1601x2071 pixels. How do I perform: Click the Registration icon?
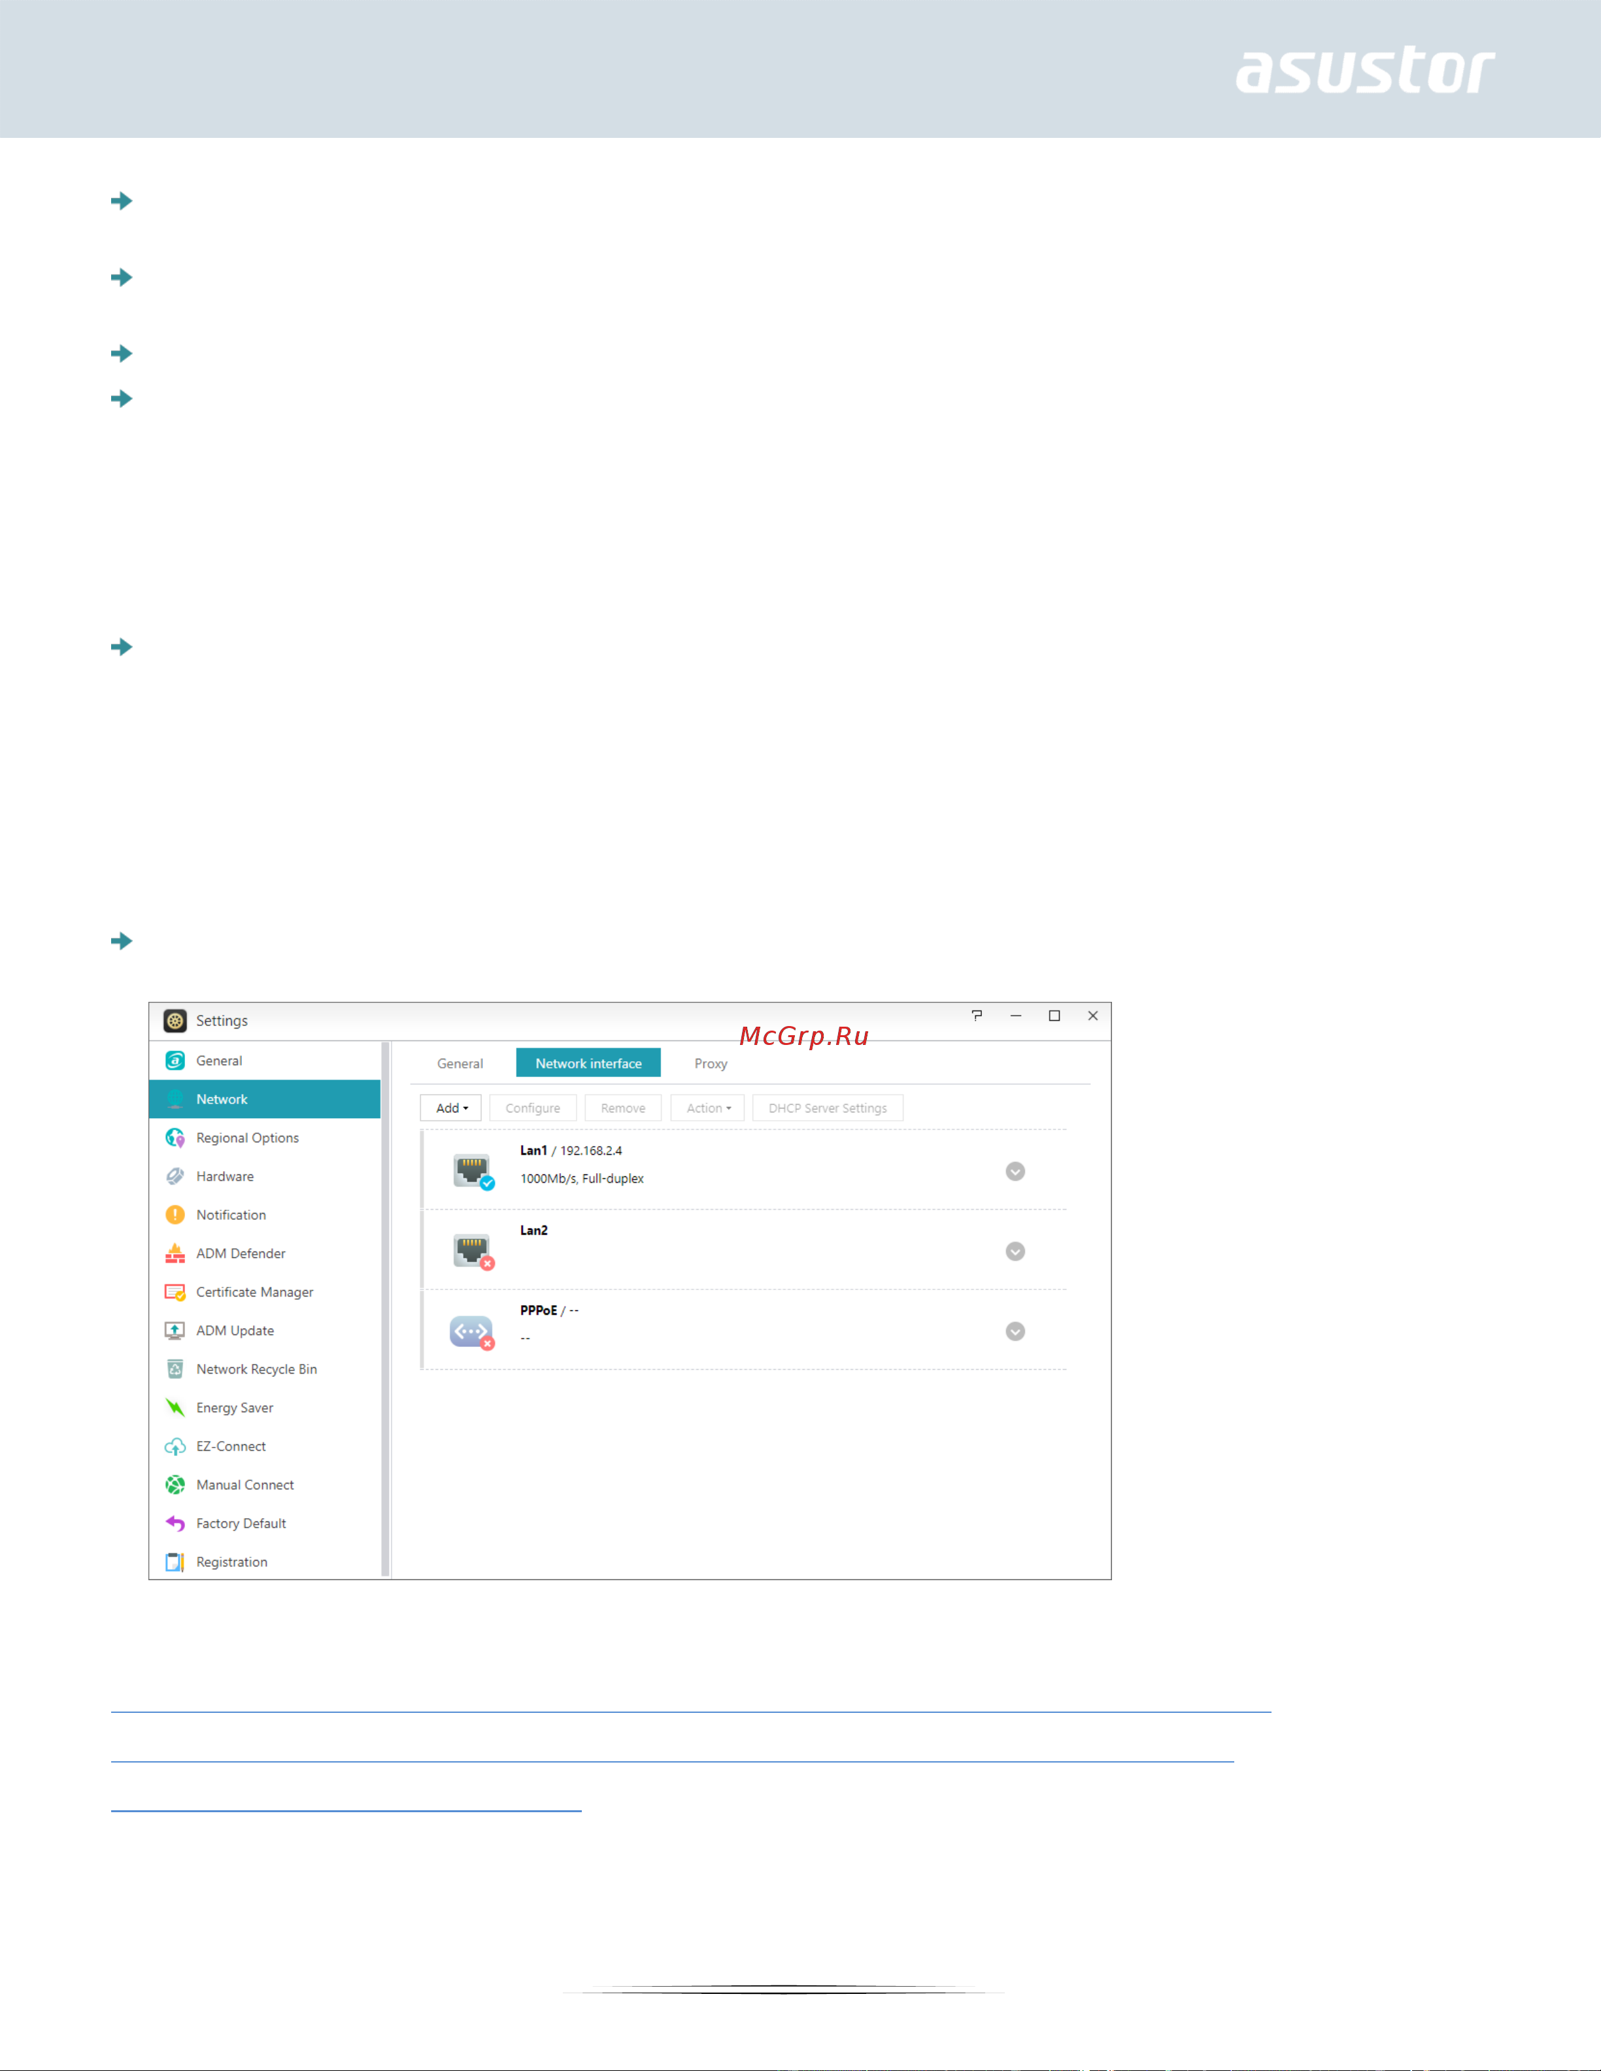[x=175, y=1562]
